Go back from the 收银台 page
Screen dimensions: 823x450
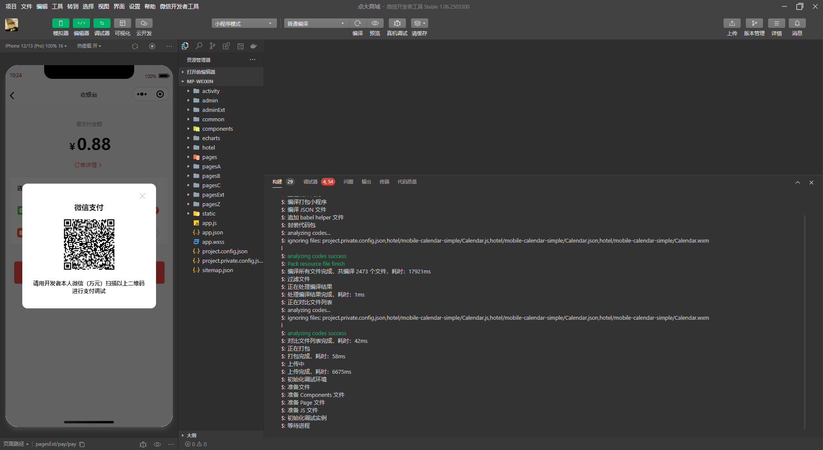tap(12, 95)
